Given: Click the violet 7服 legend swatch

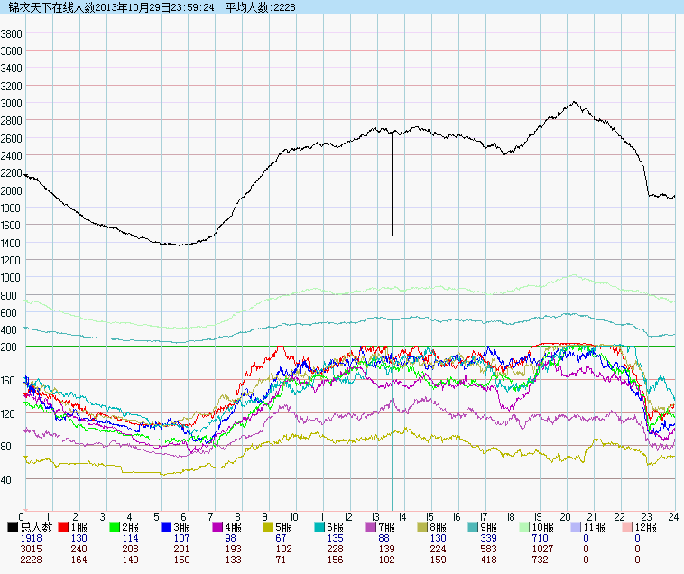Looking at the screenshot, I should [372, 527].
